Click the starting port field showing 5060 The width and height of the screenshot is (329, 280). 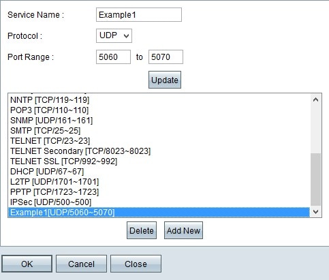point(113,57)
